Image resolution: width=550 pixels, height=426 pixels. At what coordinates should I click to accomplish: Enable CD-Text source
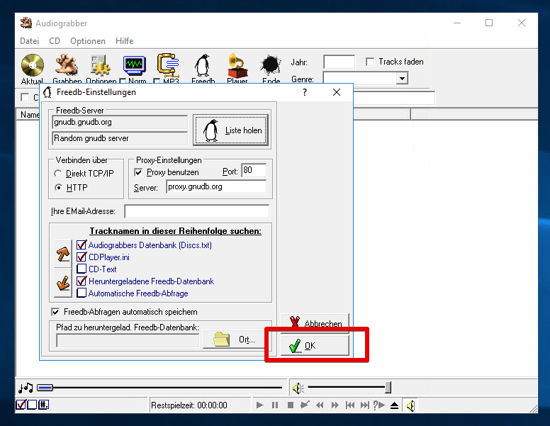click(x=82, y=269)
